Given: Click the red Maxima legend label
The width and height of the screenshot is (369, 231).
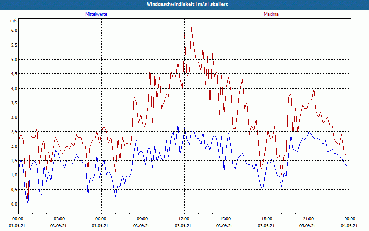Looking at the screenshot, I should [271, 14].
